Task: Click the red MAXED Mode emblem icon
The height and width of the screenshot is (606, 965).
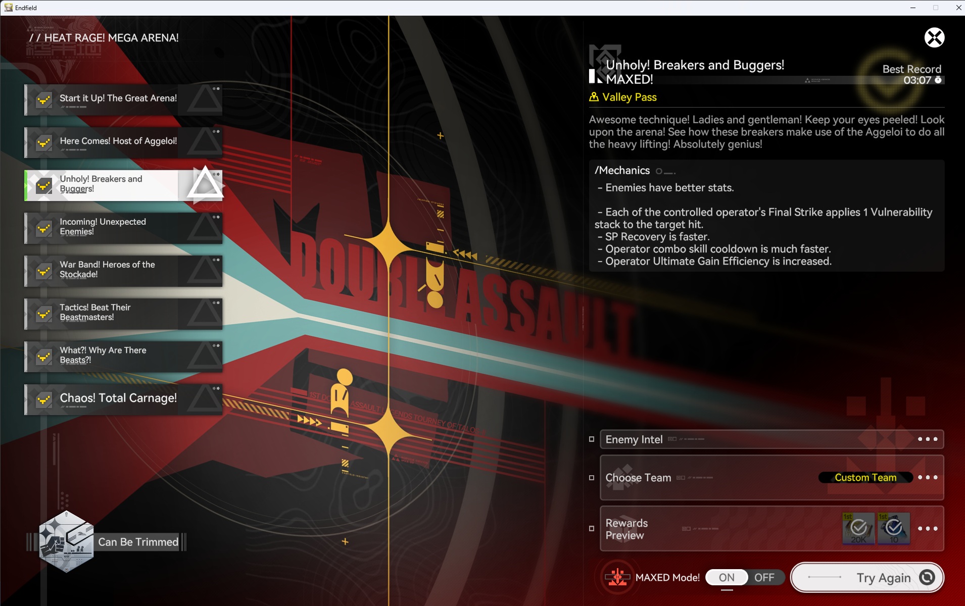Action: (617, 577)
